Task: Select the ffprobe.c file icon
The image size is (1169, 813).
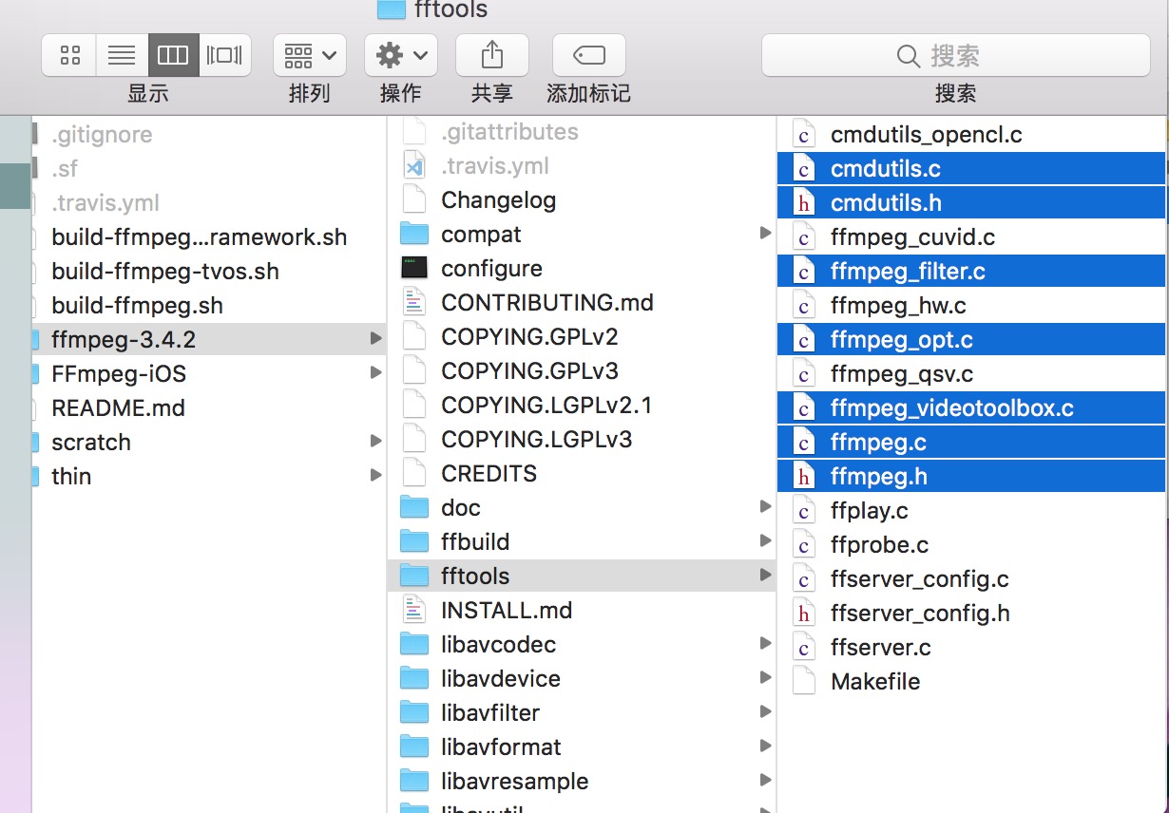Action: click(804, 545)
